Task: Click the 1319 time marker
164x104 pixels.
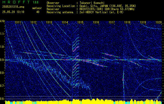Action: 143,22
